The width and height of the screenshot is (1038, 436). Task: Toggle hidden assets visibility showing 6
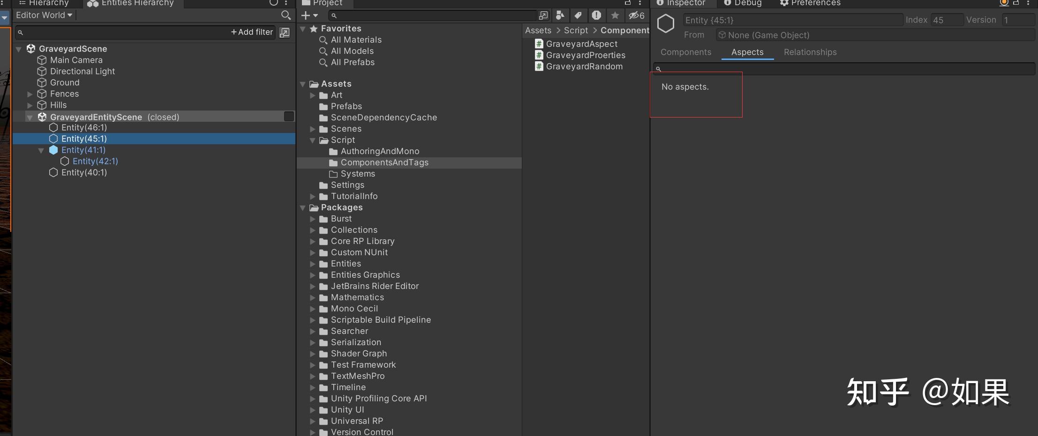[635, 15]
